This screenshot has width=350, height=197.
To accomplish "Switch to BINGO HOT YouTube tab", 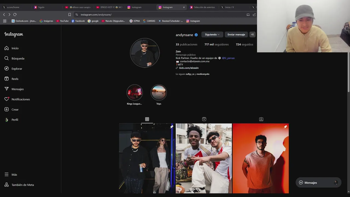I will [109, 7].
